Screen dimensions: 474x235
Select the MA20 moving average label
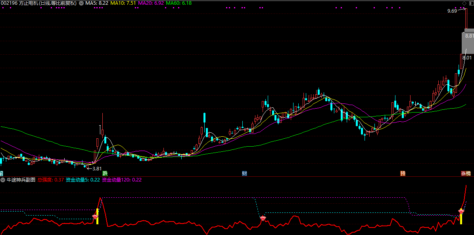(x=151, y=3)
